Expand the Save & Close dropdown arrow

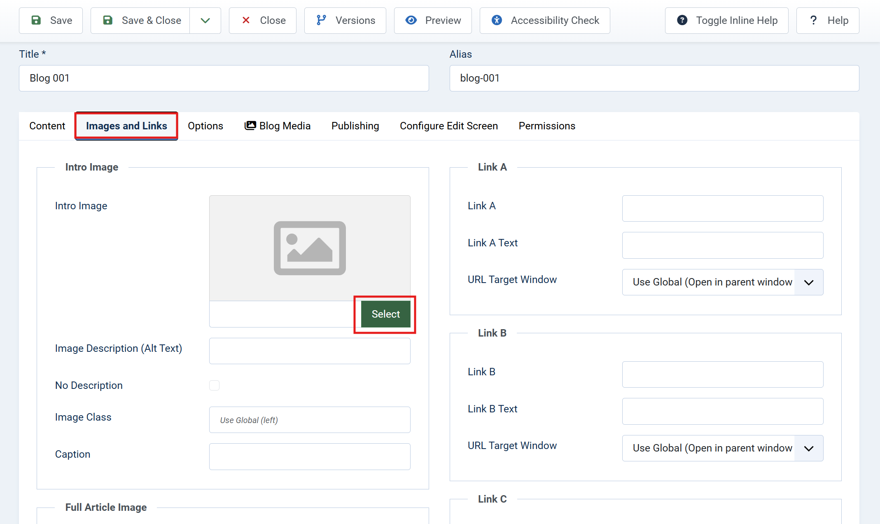click(205, 20)
